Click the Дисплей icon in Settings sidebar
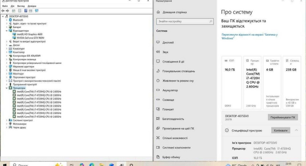Screen dimensions: 306x166 click(x=158, y=42)
